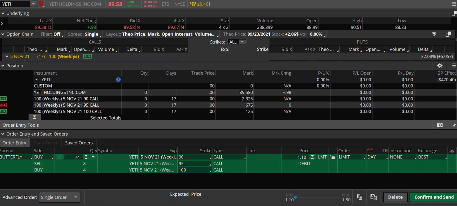Select the 100 (Weeklys) 5 NOV 21 95 CALL row
This screenshot has height=206, width=457.
click(x=228, y=105)
